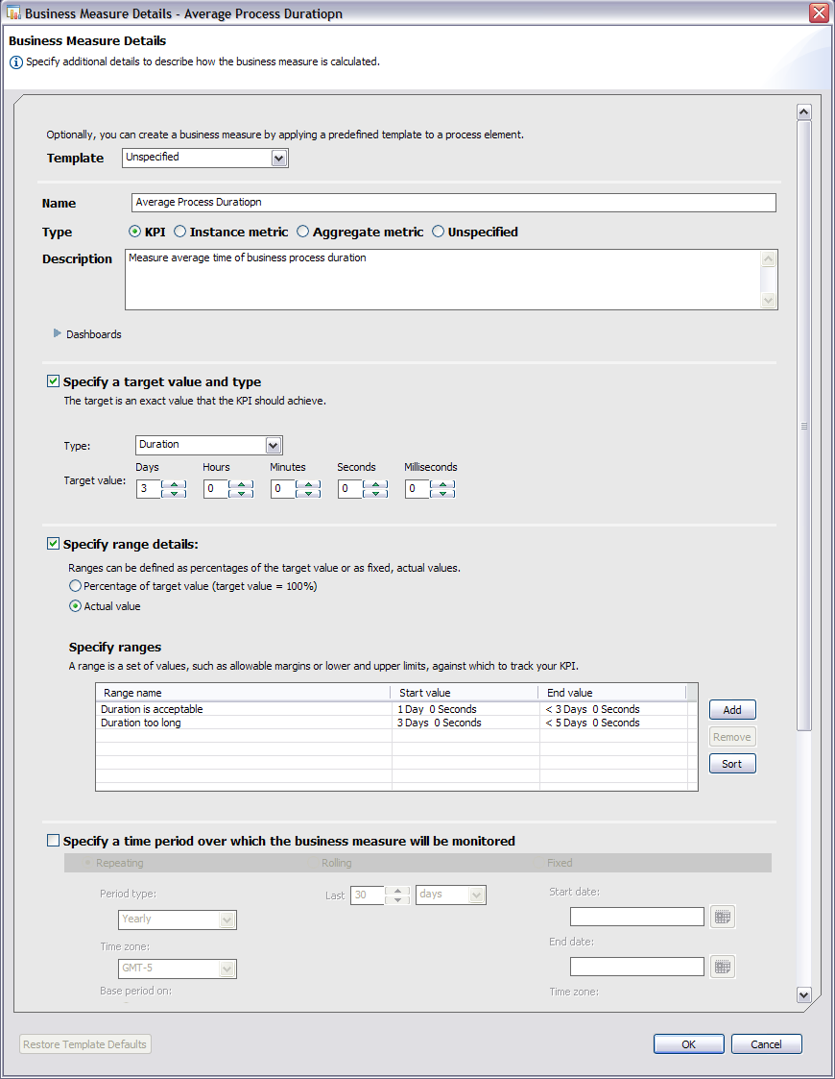Image resolution: width=835 pixels, height=1079 pixels.
Task: Click the End value column header
Action: 612,692
